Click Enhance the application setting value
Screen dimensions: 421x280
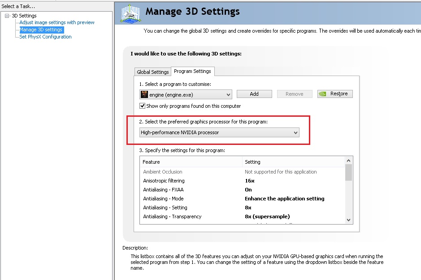coord(284,199)
